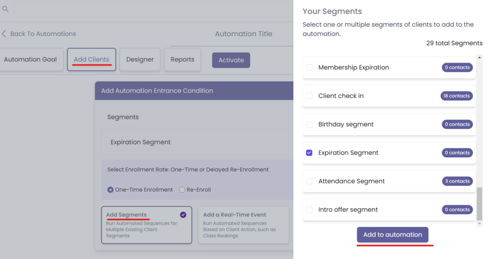Click the search magnifier icon
This screenshot has height=259, width=490.
coord(6,9)
